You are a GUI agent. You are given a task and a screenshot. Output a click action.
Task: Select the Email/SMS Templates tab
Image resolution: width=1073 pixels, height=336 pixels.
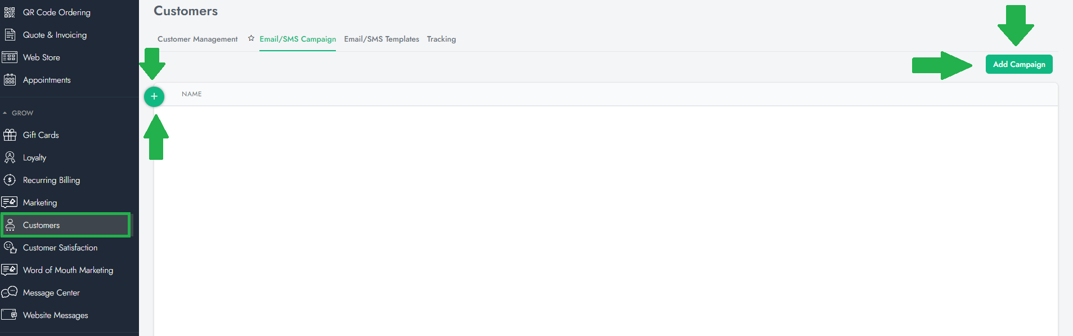pos(381,39)
